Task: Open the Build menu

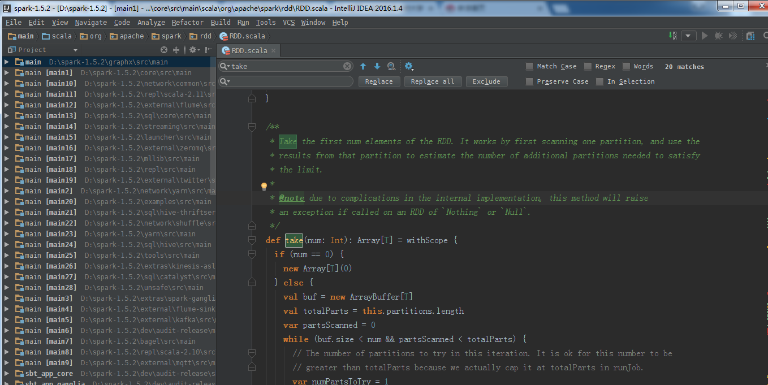Action: 221,23
